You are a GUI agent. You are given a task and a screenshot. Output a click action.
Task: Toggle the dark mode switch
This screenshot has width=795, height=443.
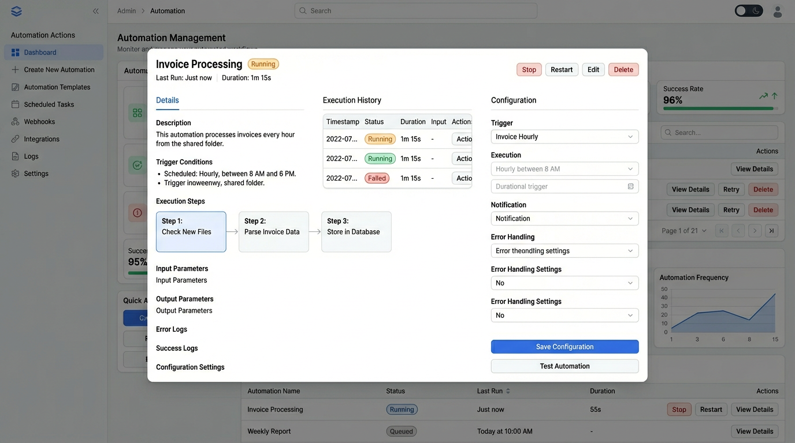(x=749, y=11)
